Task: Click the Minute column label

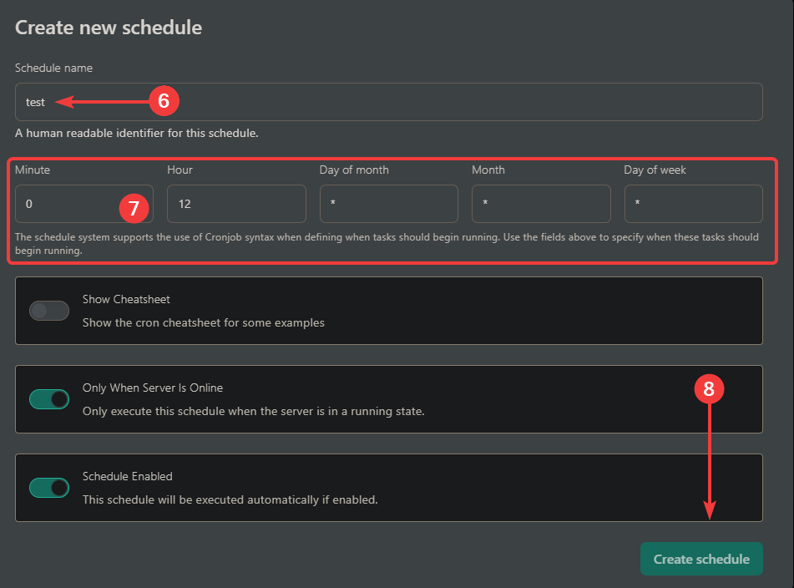Action: click(x=31, y=170)
